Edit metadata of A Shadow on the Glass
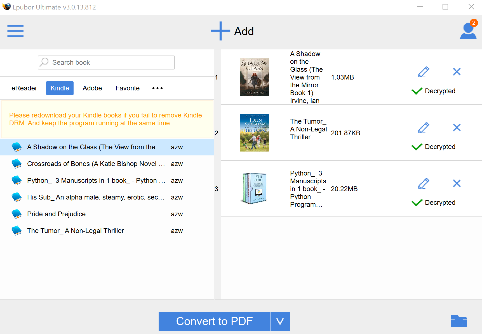 click(423, 72)
